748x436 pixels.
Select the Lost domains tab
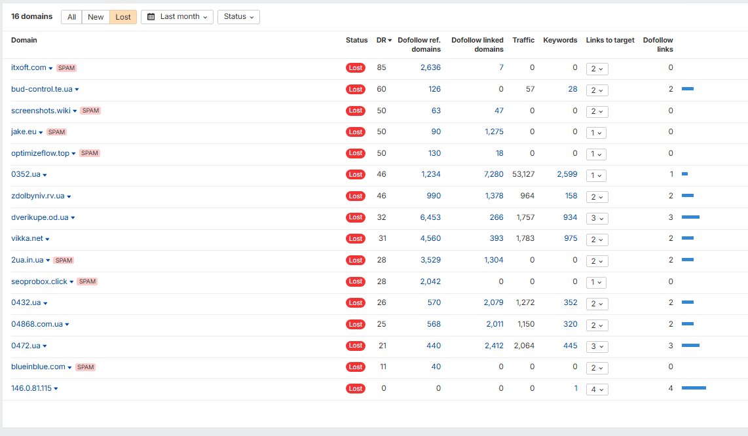click(x=123, y=17)
